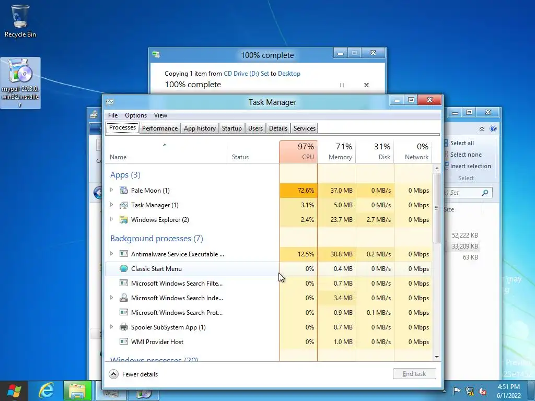Expand the Task Manager (1) process group
535x401 pixels.
[112, 205]
